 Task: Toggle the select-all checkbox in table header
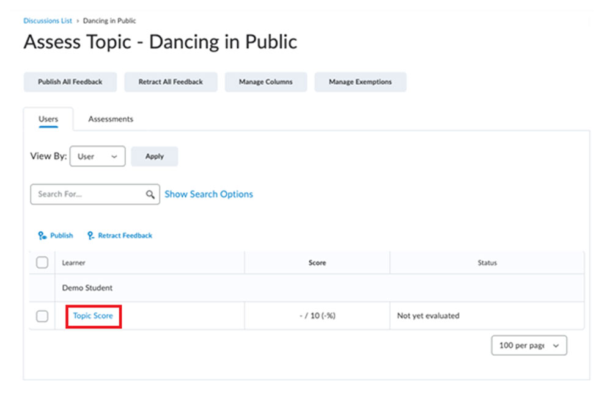(42, 263)
